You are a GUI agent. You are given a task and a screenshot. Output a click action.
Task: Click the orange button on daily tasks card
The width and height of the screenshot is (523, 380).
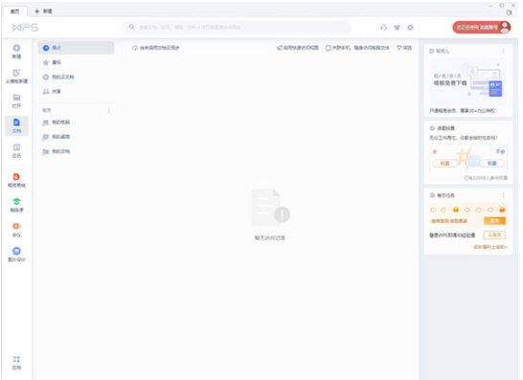coord(494,221)
